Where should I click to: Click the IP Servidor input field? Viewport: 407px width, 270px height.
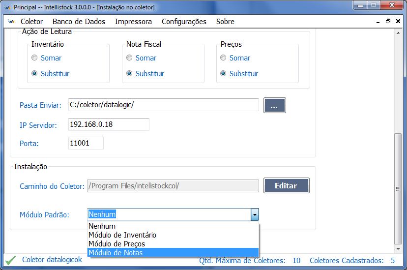point(109,124)
